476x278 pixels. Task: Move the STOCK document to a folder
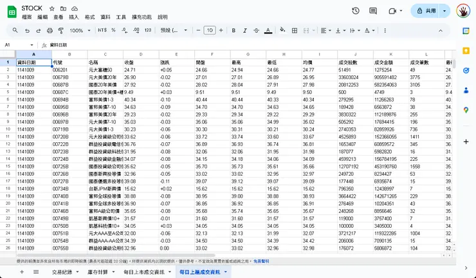[x=63, y=8]
